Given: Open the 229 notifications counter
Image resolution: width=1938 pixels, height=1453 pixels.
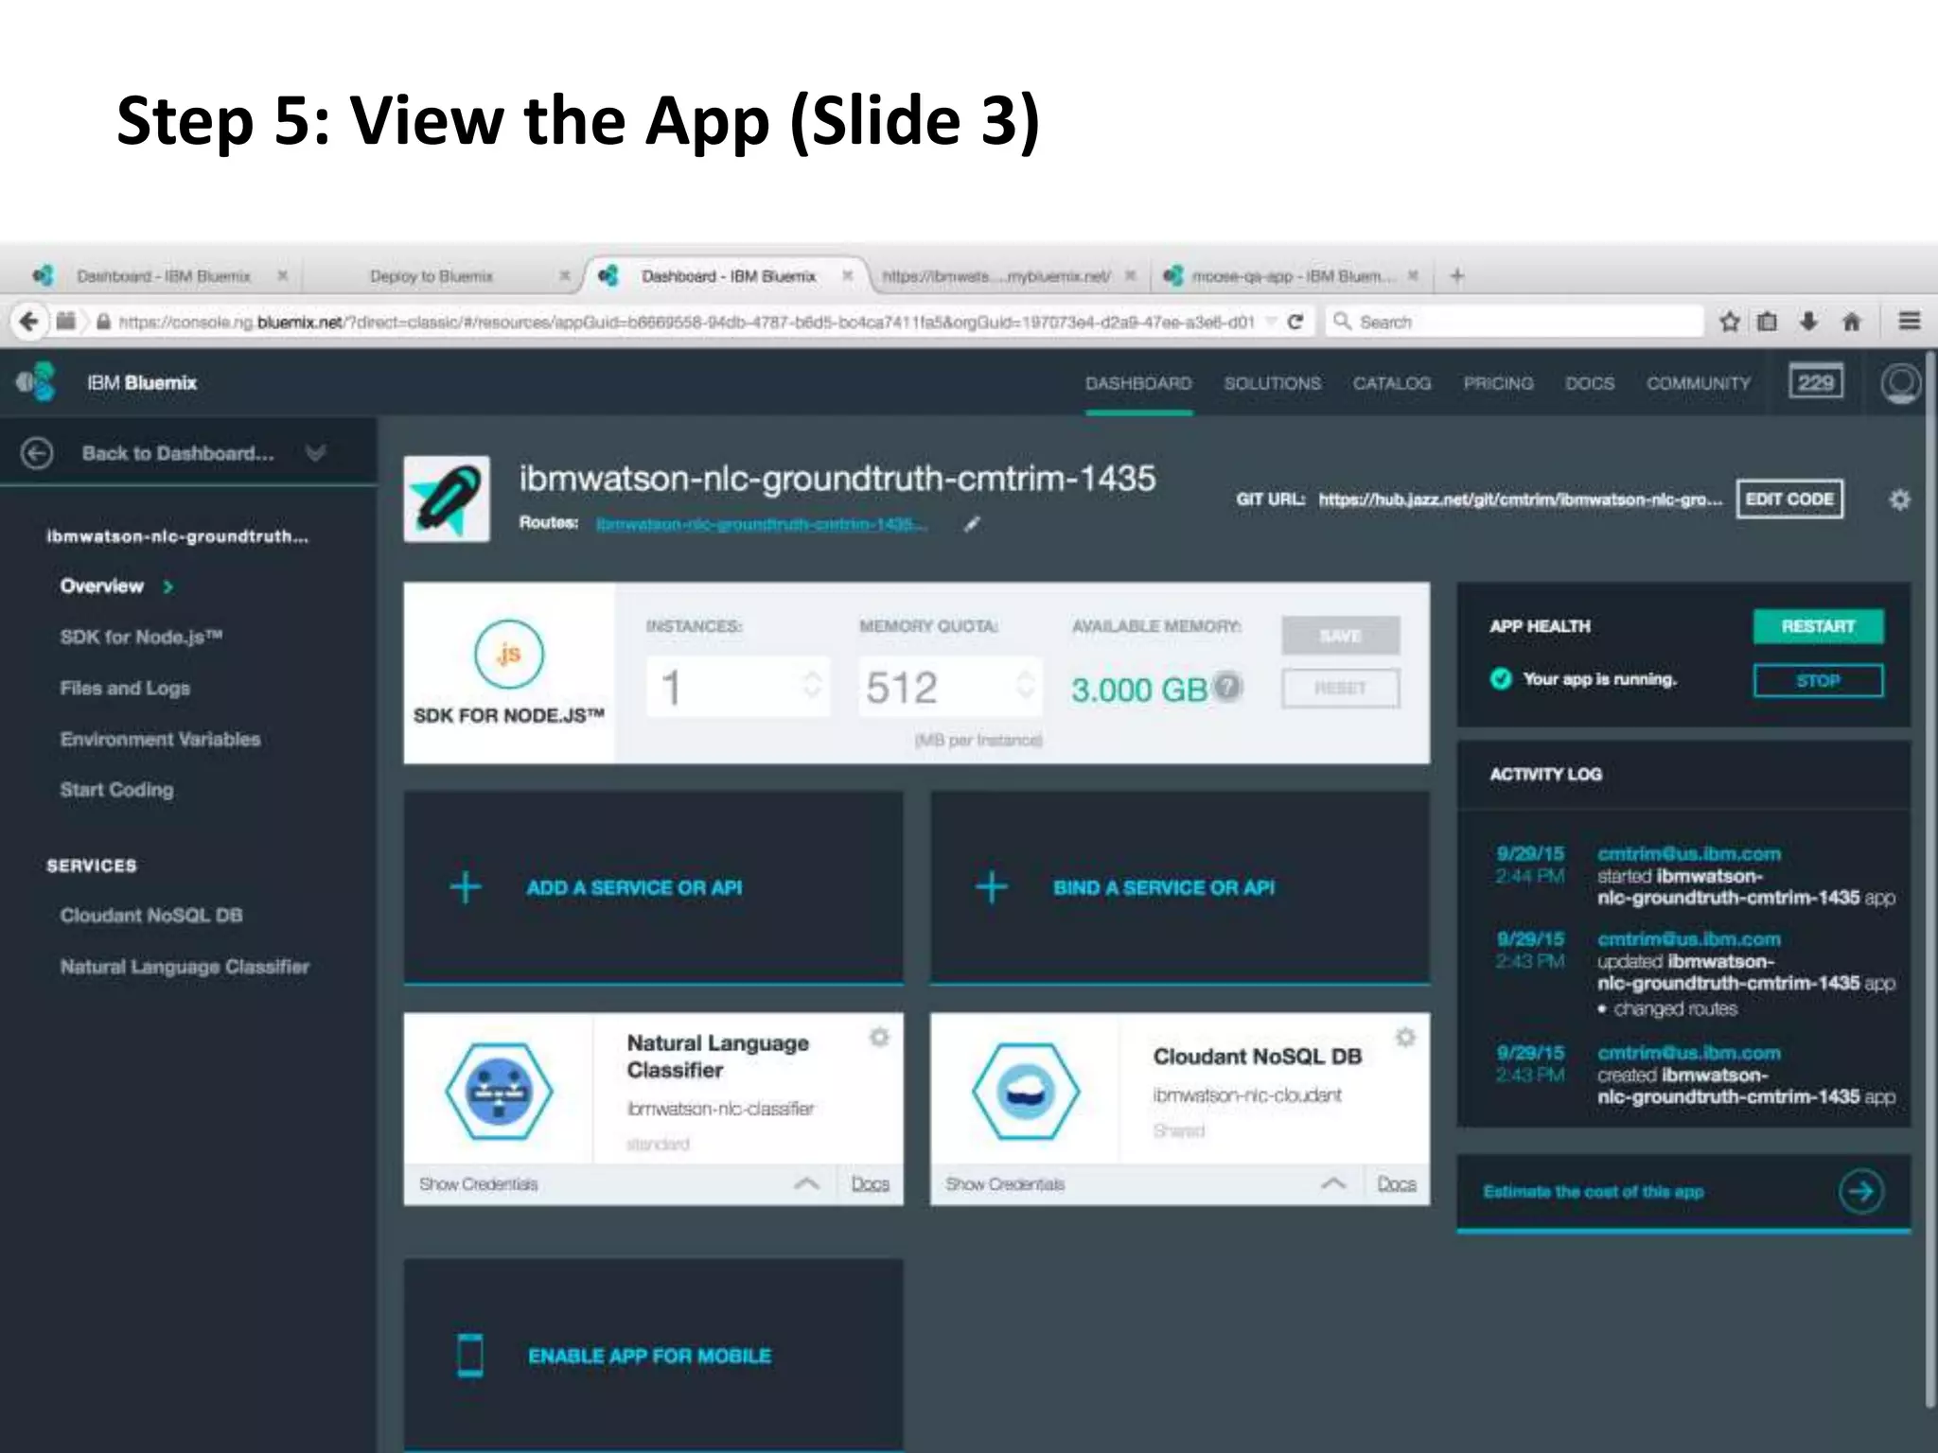Looking at the screenshot, I should (1816, 382).
